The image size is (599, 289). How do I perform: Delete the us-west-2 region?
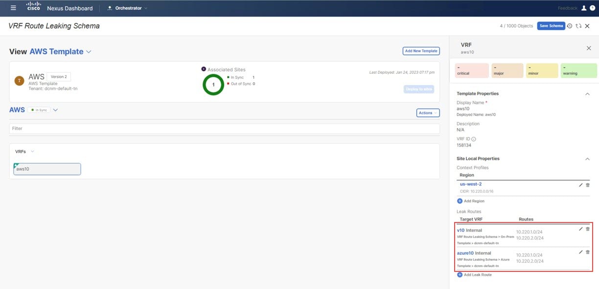click(x=588, y=185)
